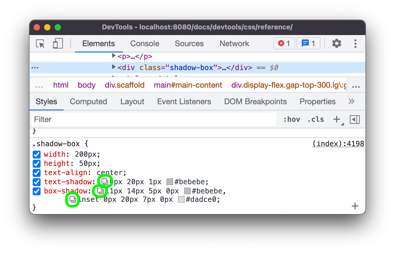Select the Inspect element tool
This screenshot has height=253, width=395.
tap(40, 44)
